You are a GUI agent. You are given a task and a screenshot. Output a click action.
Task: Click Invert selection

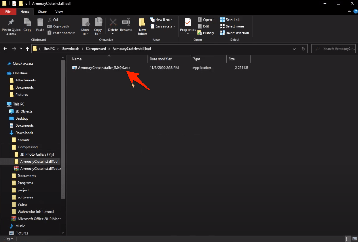coord(235,33)
